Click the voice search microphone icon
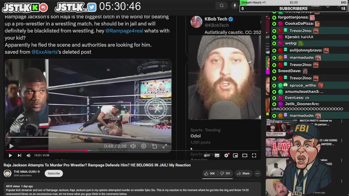This screenshot has width=349, height=196. (x=235, y=6)
